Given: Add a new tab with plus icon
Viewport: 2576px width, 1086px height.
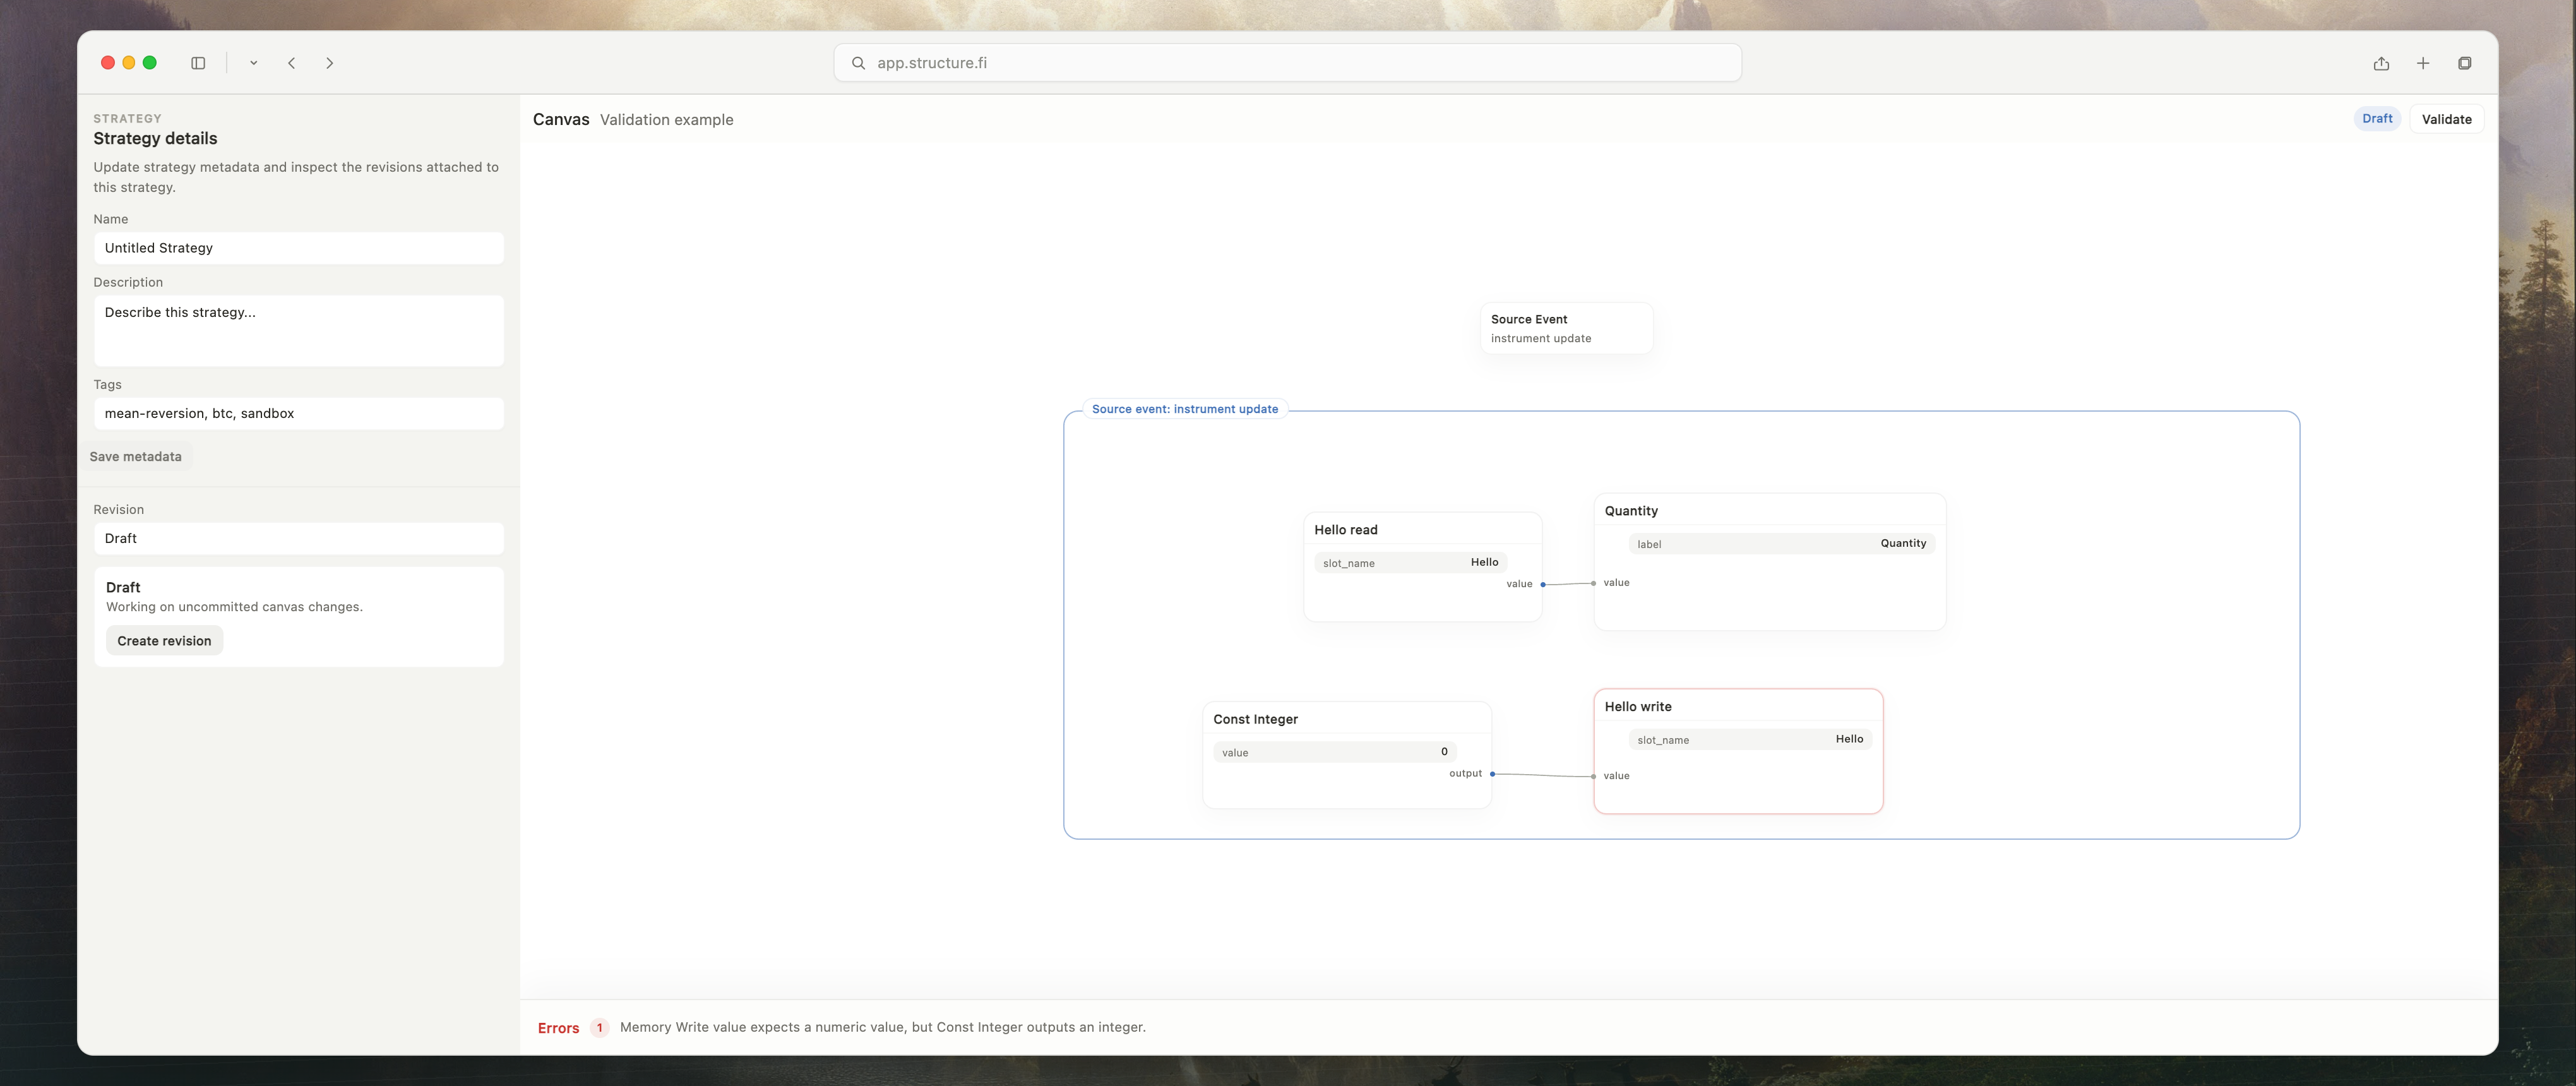Looking at the screenshot, I should [2423, 63].
